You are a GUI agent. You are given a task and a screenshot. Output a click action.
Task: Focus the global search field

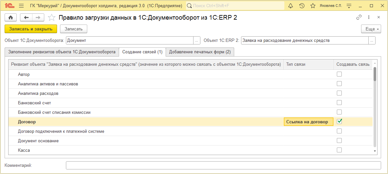point(235,6)
